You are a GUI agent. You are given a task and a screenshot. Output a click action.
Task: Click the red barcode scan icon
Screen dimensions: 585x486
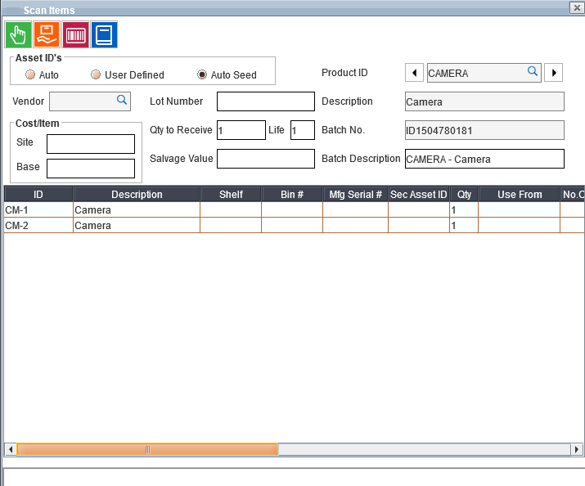[75, 35]
